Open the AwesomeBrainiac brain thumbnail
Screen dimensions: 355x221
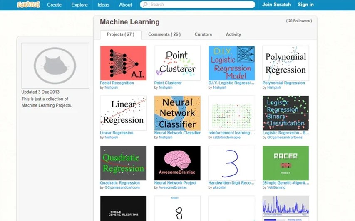tap(177, 163)
